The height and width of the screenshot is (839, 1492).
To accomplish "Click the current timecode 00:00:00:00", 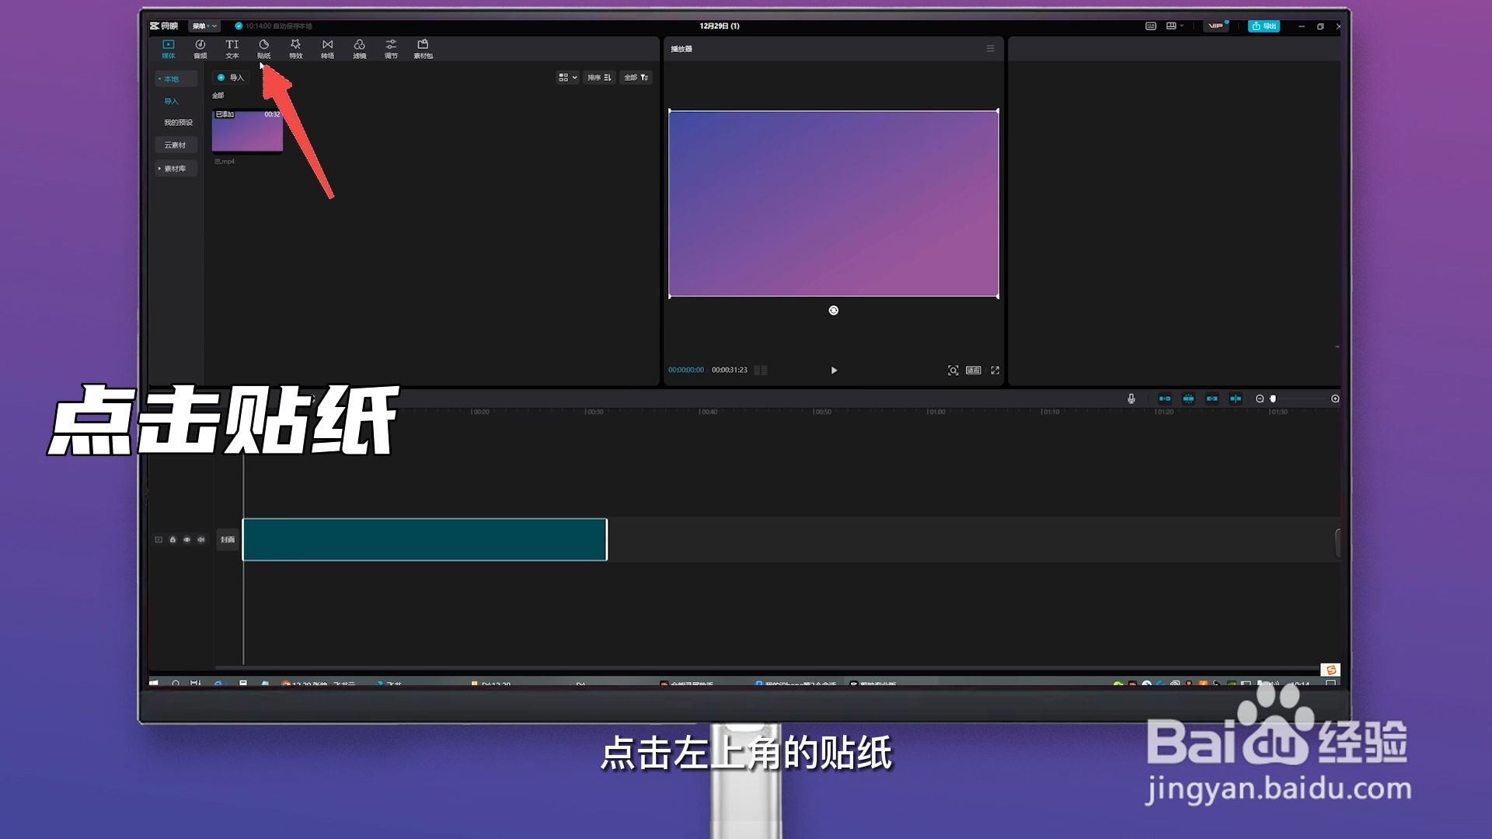I will click(x=686, y=370).
